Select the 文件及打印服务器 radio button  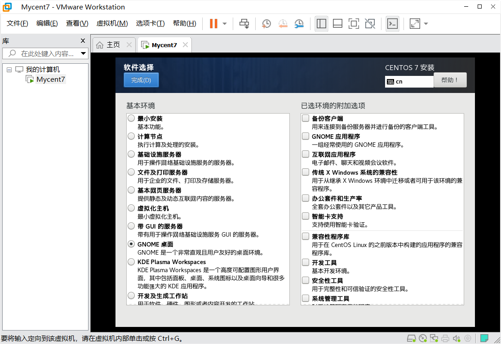coord(131,172)
